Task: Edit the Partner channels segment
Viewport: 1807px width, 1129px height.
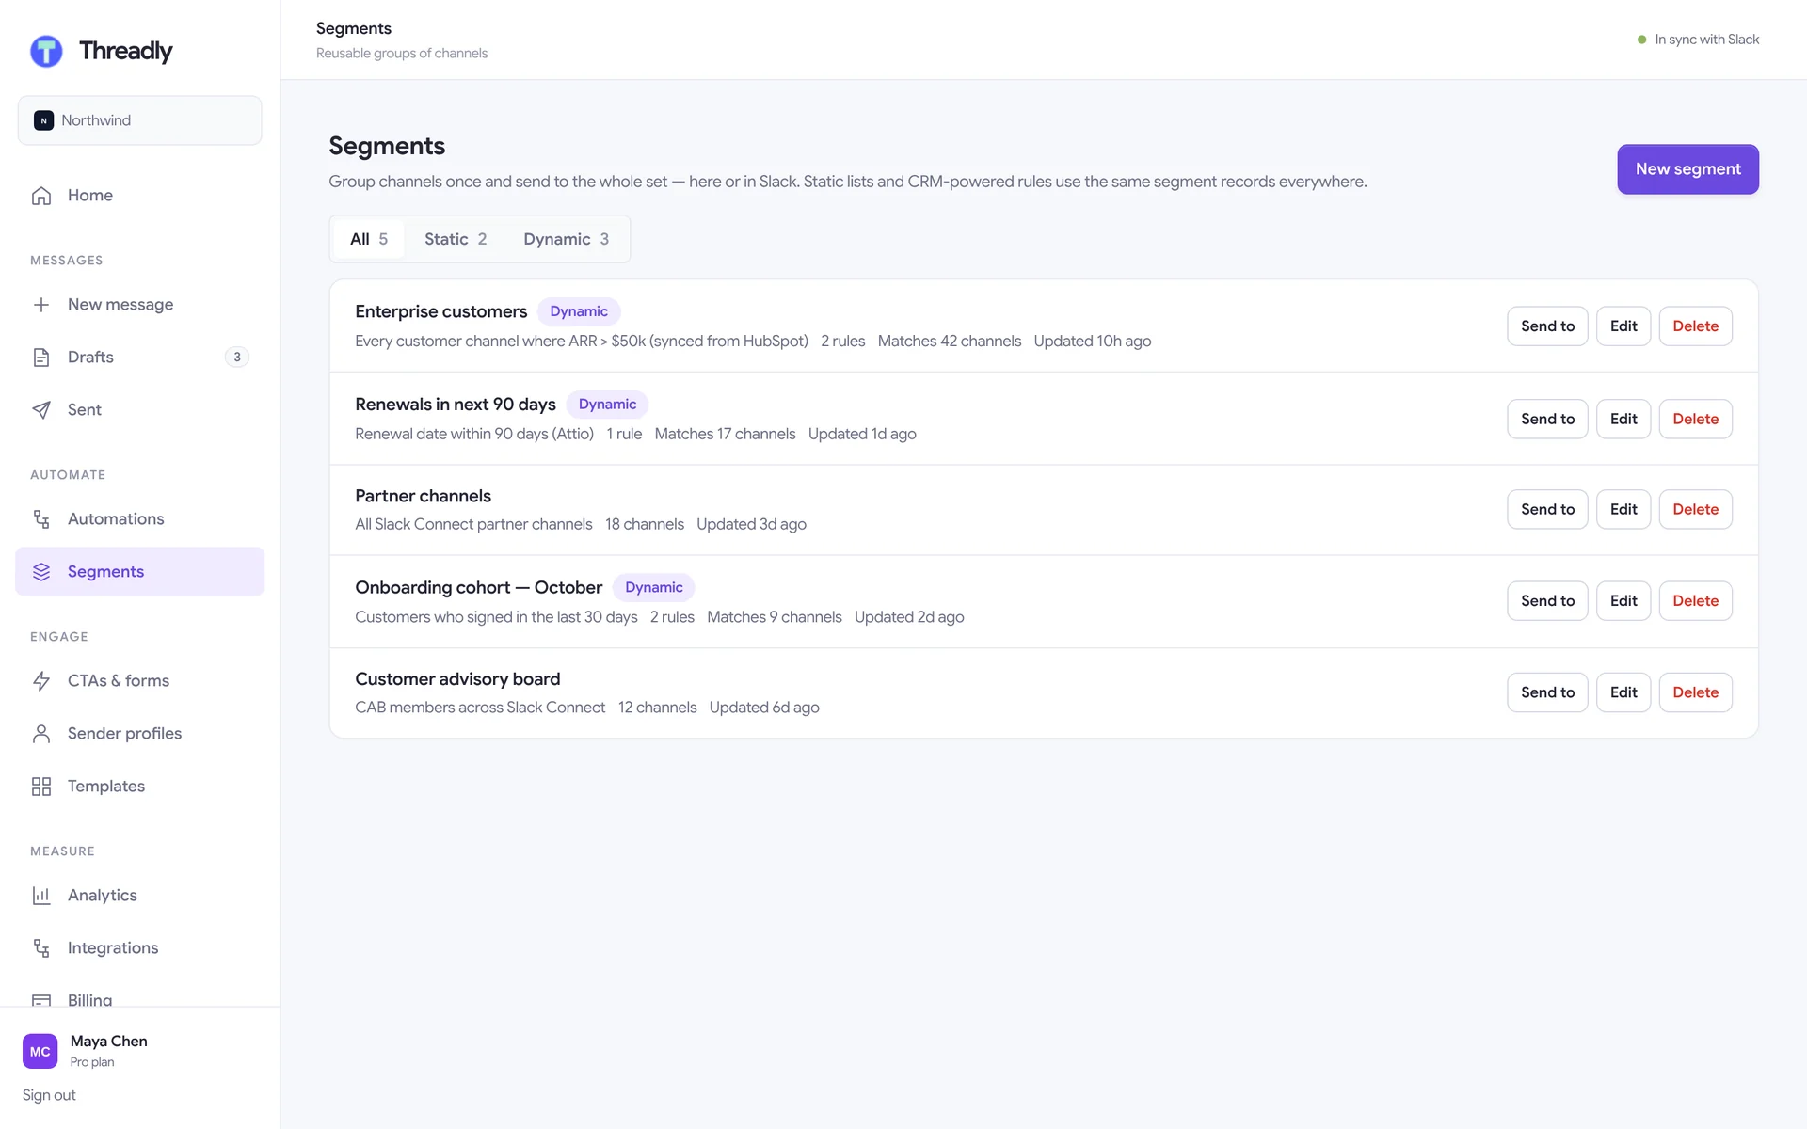Action: [1623, 509]
